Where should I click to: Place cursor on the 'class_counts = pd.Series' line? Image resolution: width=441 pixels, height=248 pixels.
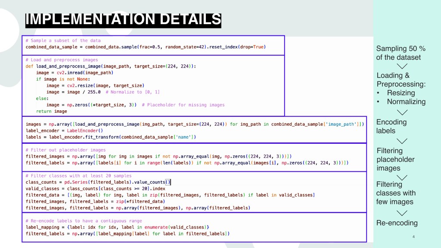pyautogui.click(x=98, y=182)
